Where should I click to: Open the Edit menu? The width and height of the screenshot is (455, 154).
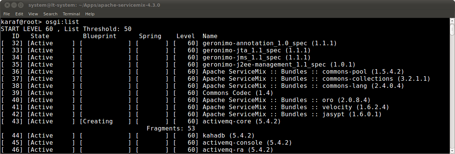tap(19, 14)
